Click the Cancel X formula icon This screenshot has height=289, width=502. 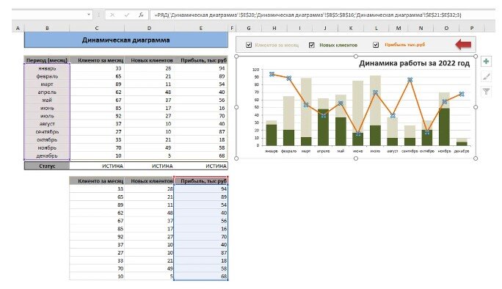tap(112, 15)
